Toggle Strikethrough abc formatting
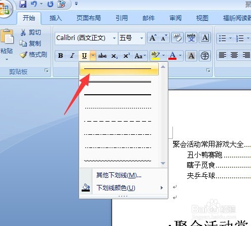 tap(102, 56)
